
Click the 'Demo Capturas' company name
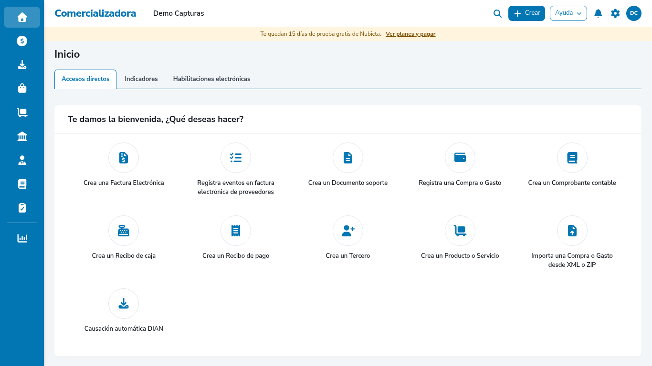[179, 13]
